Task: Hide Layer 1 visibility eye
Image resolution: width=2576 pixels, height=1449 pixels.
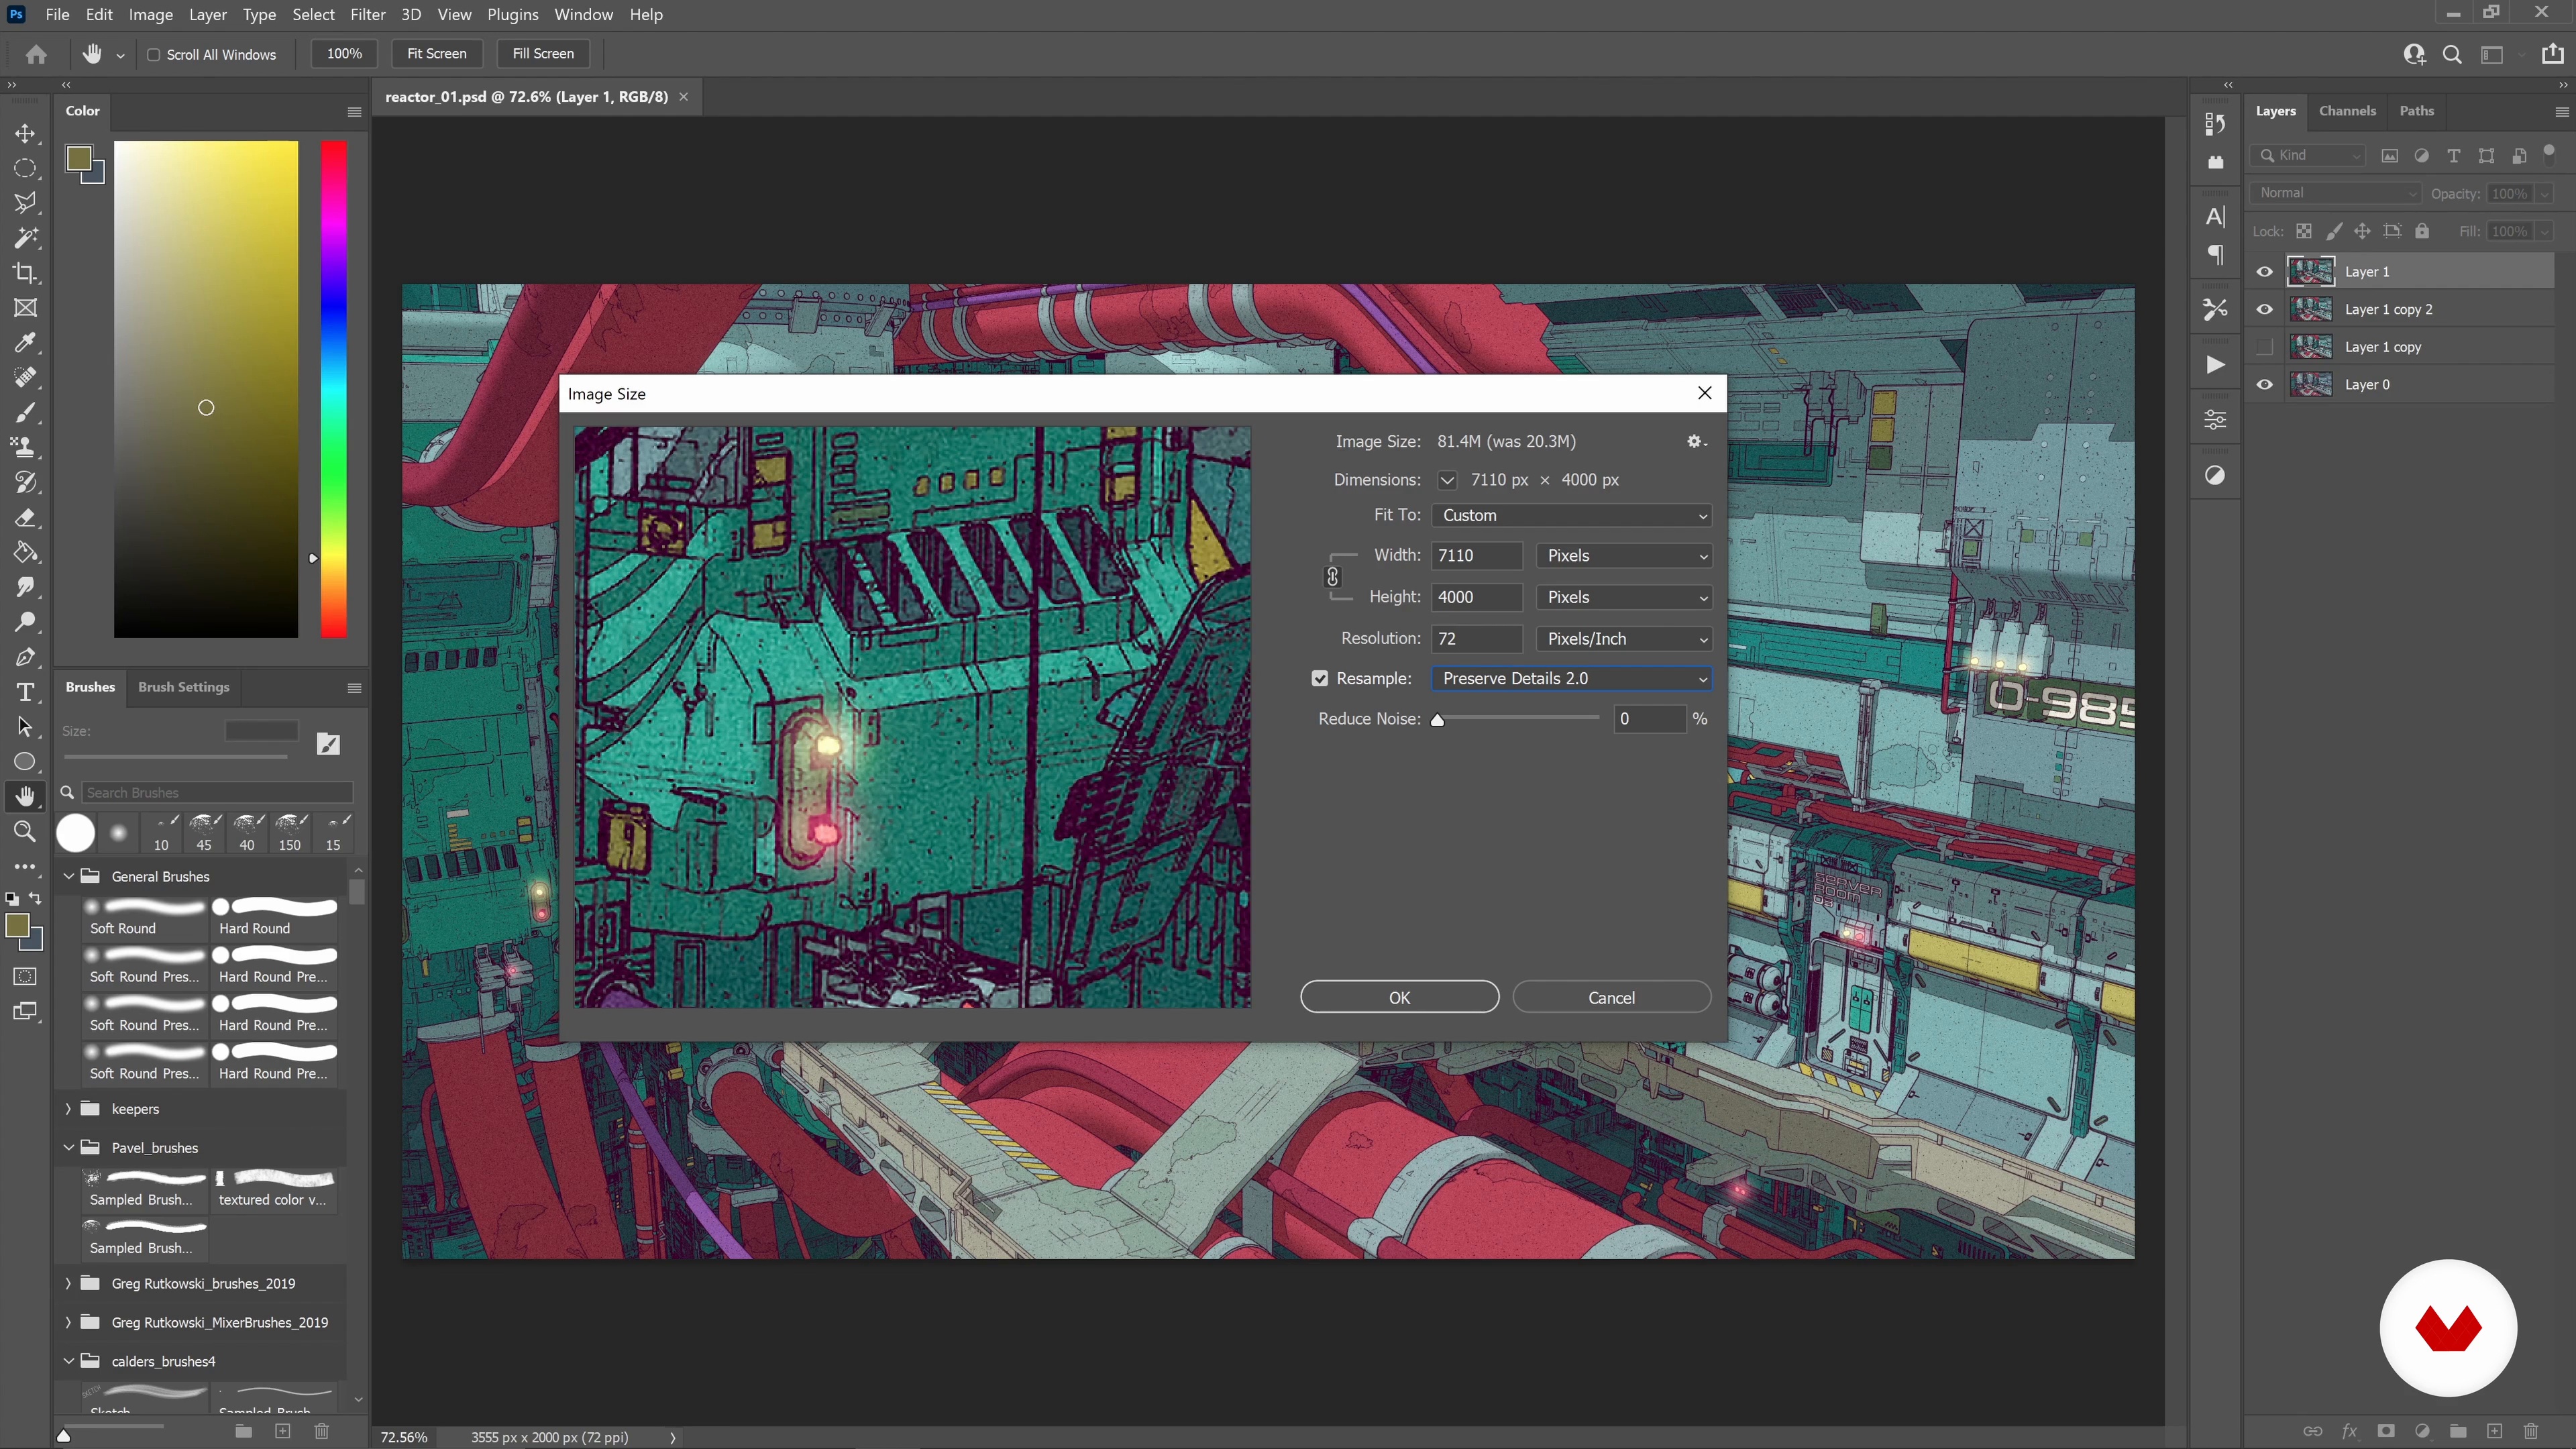Action: [2265, 272]
